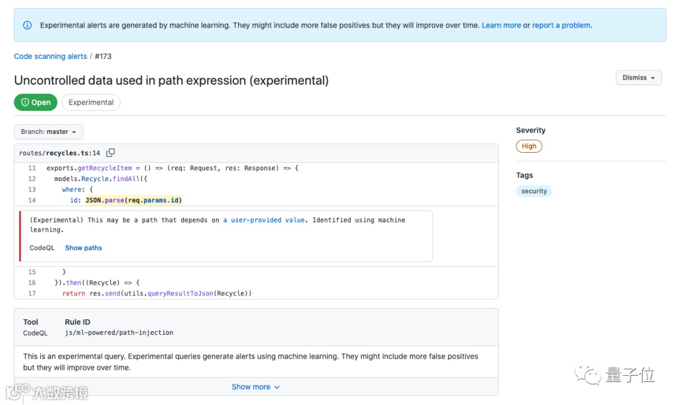
Task: Open the routes/recycles.ts:14 file link
Action: [x=60, y=153]
